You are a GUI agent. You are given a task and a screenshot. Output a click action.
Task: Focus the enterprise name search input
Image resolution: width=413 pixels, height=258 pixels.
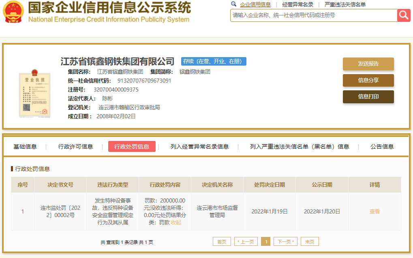tap(314, 15)
